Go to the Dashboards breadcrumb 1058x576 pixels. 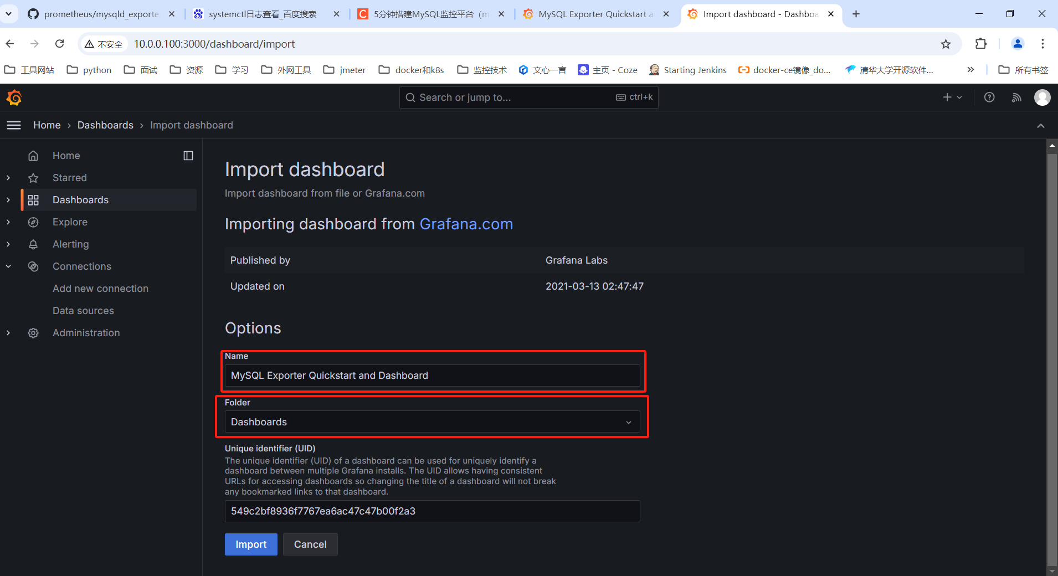pos(105,125)
